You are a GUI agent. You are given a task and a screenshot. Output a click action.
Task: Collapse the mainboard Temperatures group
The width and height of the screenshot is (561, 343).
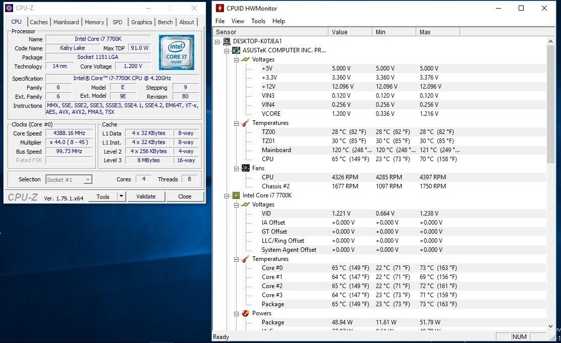[x=236, y=123]
